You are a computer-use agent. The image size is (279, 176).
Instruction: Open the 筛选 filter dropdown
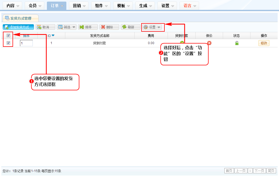pos(67,27)
